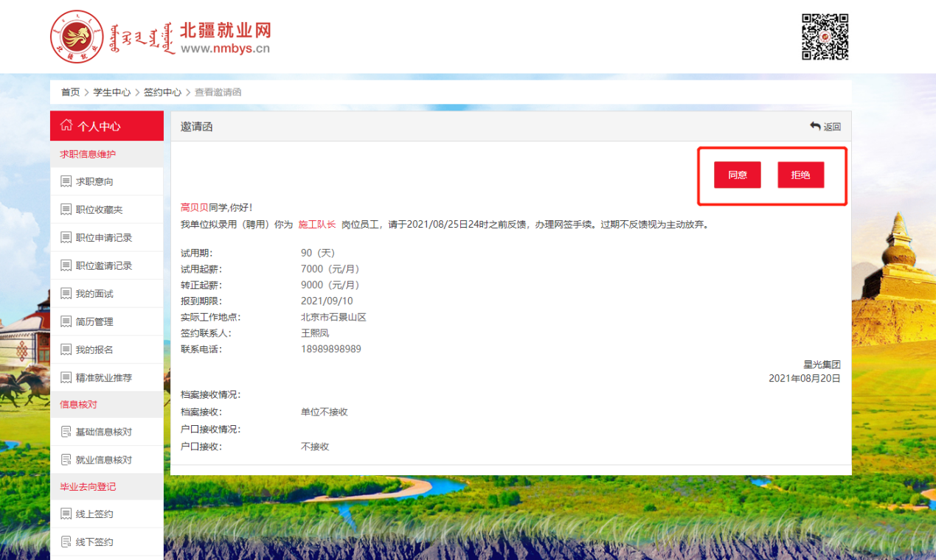Viewport: 936px width, 560px height.
Task: Open 我的报名 sidebar entry
Action: pos(94,349)
